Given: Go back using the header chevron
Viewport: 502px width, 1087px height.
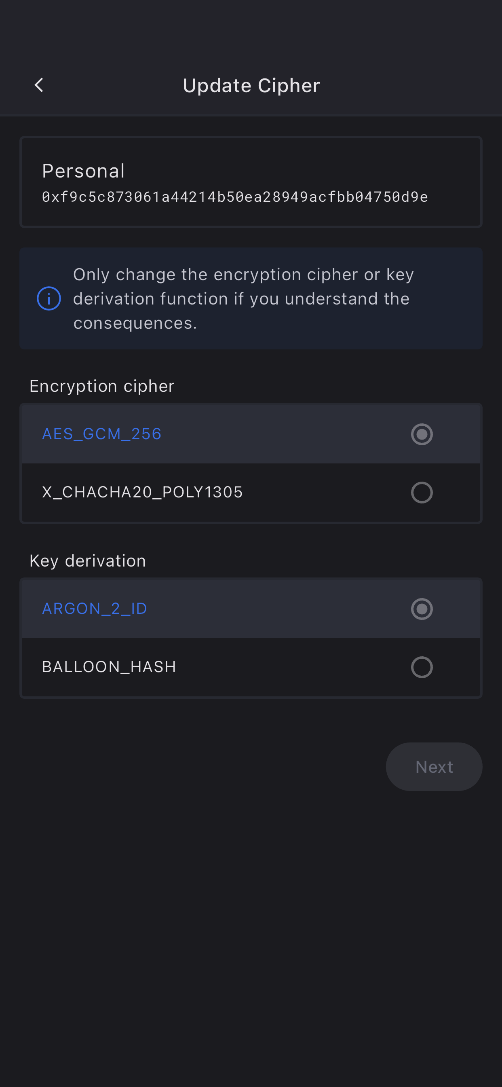Looking at the screenshot, I should tap(39, 85).
